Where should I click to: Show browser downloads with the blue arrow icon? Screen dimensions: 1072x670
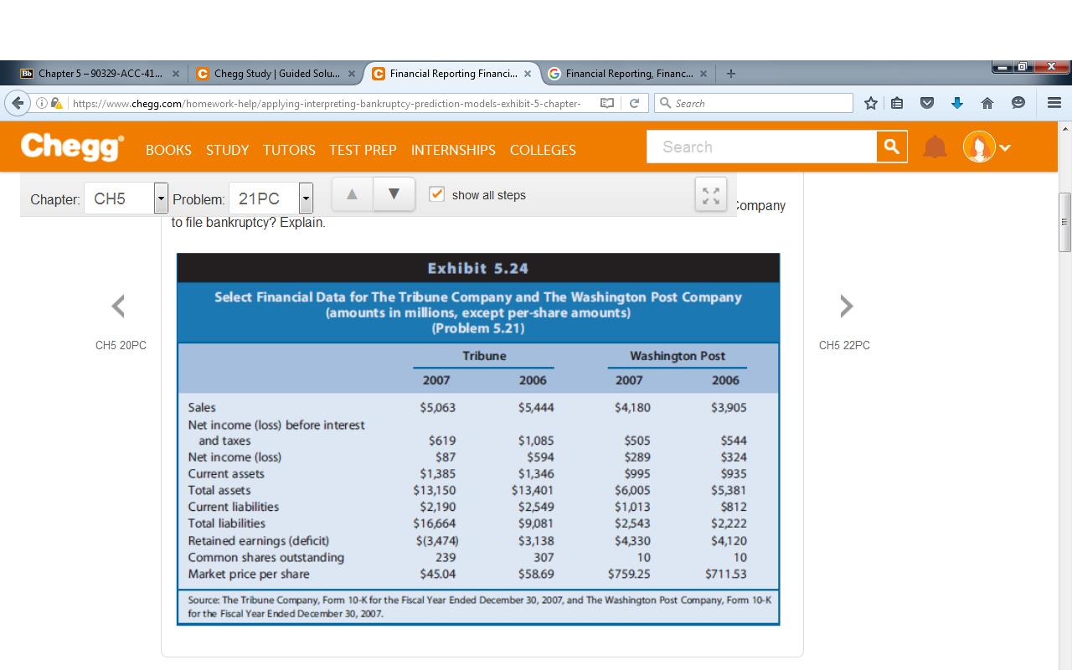pyautogui.click(x=956, y=102)
